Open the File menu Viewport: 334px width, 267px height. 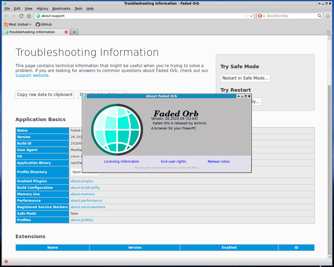(7, 9)
